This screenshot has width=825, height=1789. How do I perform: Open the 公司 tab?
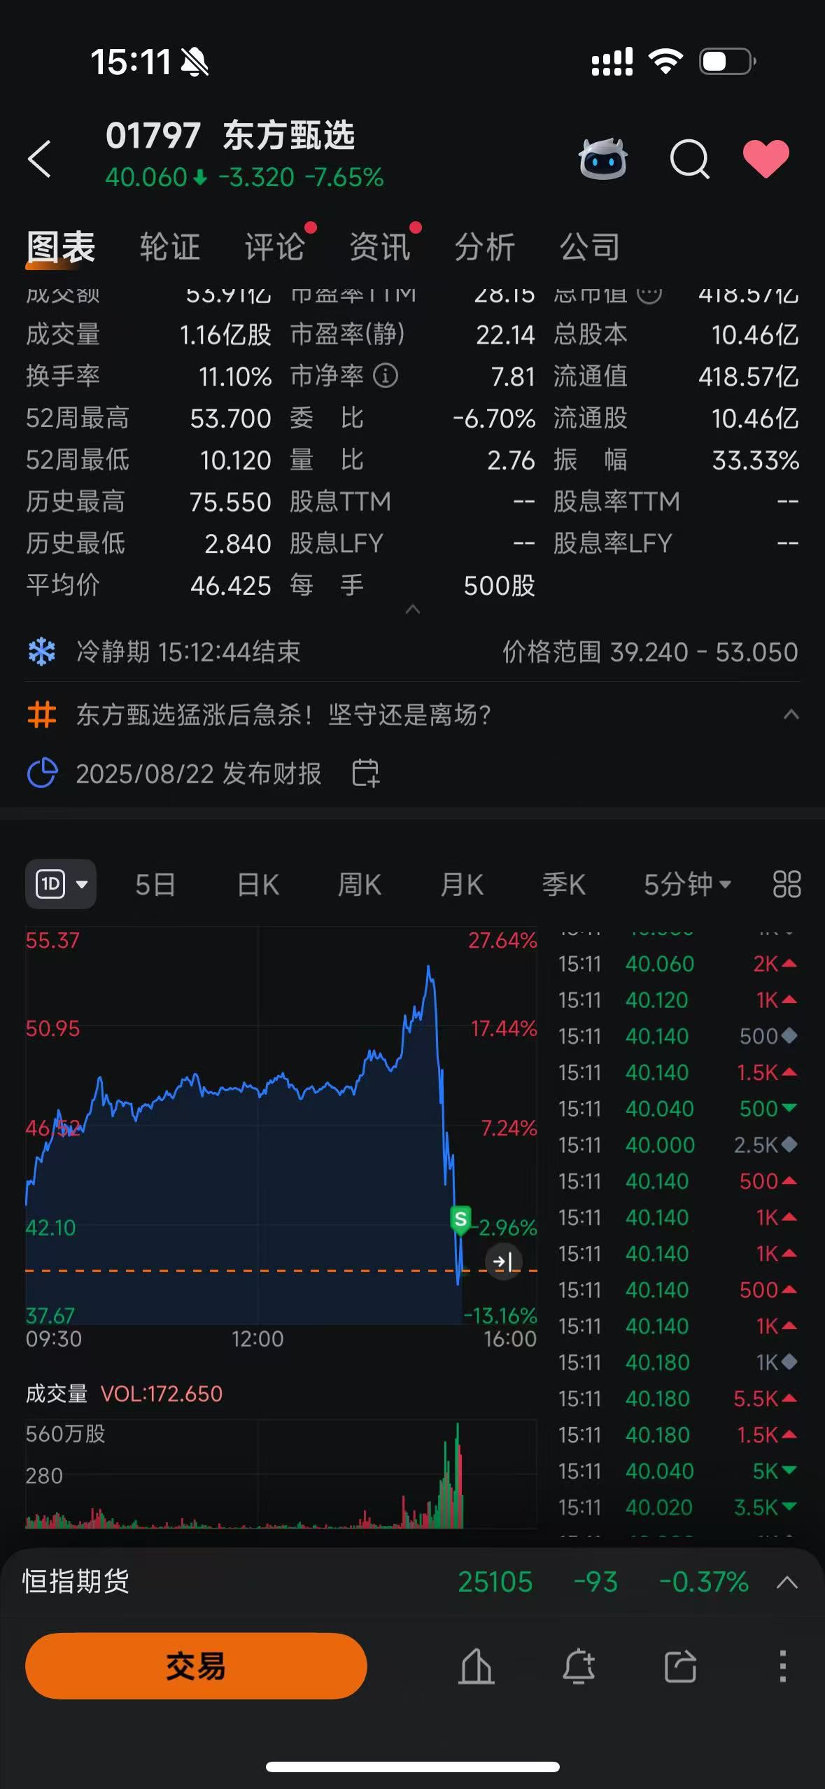pos(590,247)
